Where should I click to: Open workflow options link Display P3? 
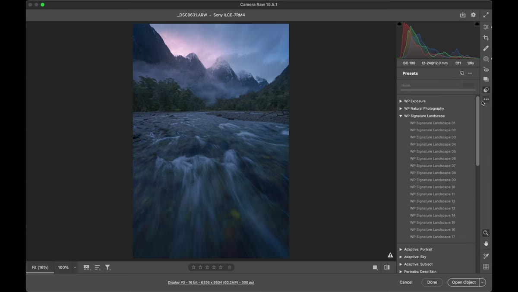click(x=211, y=282)
